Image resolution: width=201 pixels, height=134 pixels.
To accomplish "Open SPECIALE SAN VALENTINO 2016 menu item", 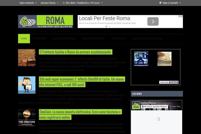I will pyautogui.click(x=147, y=39).
